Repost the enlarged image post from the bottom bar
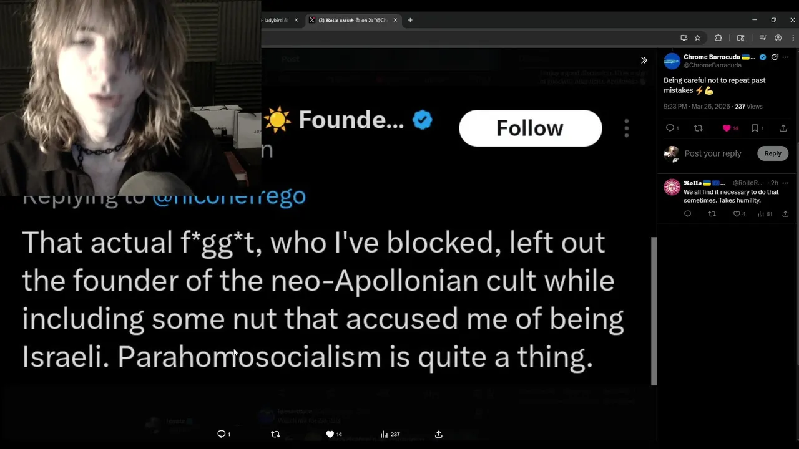 coord(275,434)
